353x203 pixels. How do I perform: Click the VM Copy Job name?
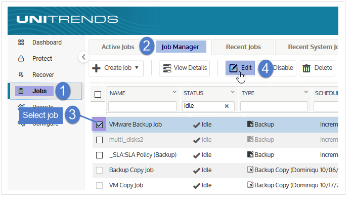click(126, 185)
